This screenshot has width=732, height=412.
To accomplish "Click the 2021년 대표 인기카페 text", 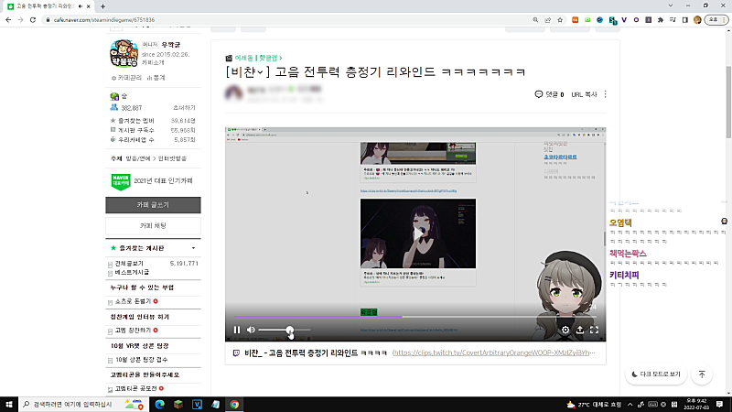I will pos(164,181).
